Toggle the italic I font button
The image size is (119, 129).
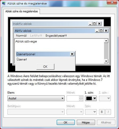[x=108, y=112]
